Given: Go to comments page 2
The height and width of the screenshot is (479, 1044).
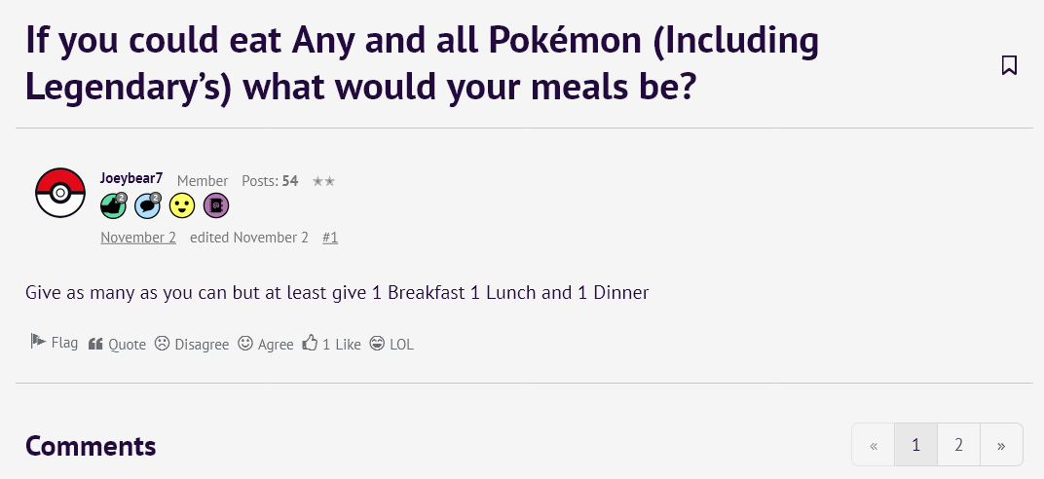Looking at the screenshot, I should [x=958, y=445].
